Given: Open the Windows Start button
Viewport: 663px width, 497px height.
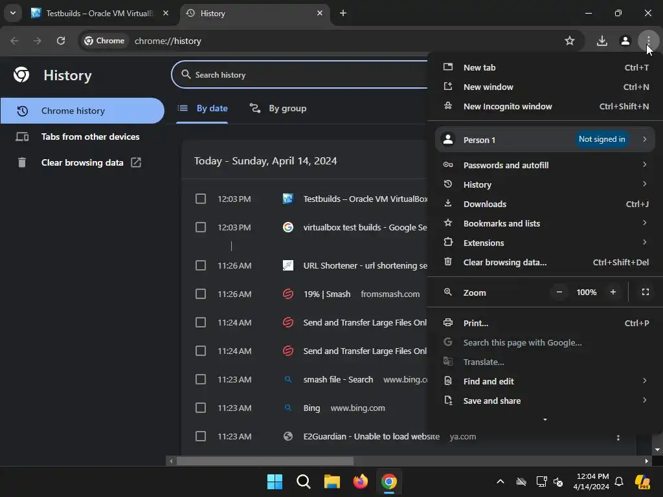Looking at the screenshot, I should (275, 481).
